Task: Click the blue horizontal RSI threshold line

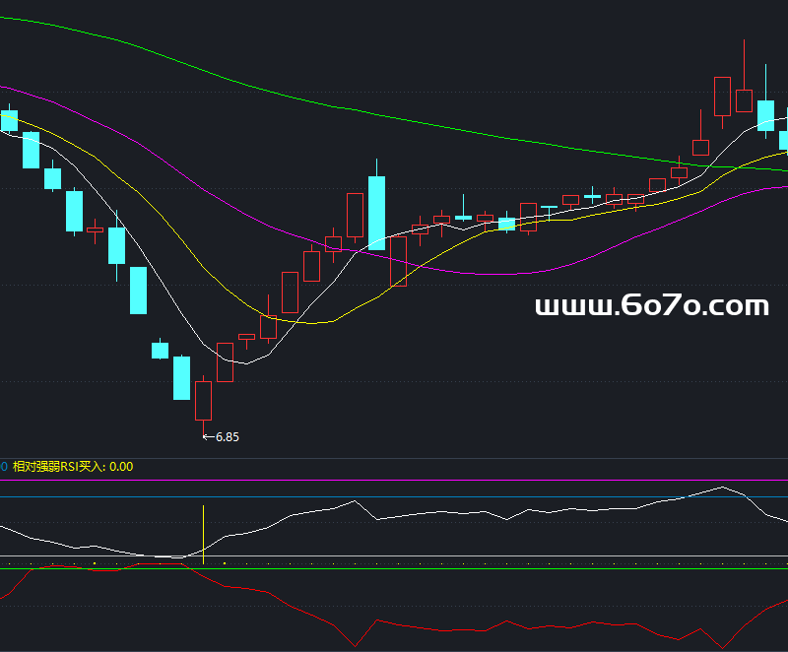Action: tap(394, 497)
